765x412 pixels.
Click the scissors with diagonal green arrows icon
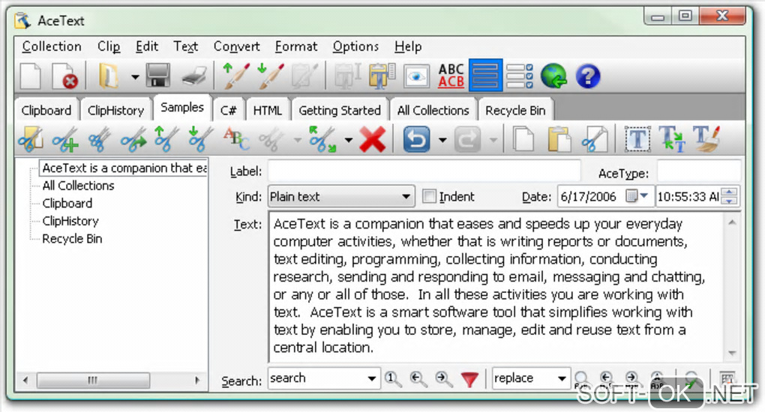(x=322, y=139)
